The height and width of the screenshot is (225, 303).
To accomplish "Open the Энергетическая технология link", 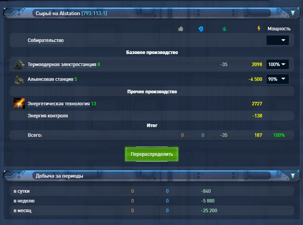I will click(58, 104).
